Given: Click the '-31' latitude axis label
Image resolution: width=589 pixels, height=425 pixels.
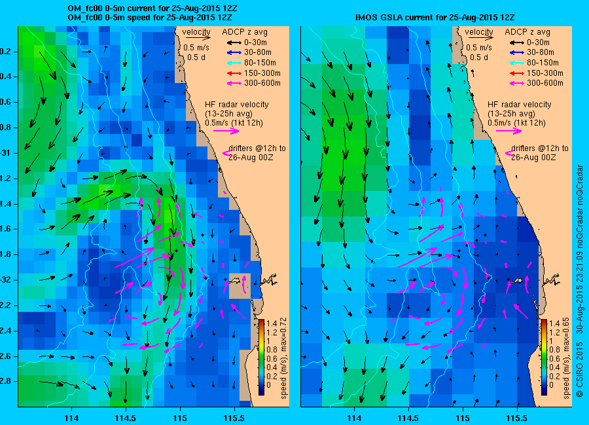Looking at the screenshot, I should (x=6, y=153).
